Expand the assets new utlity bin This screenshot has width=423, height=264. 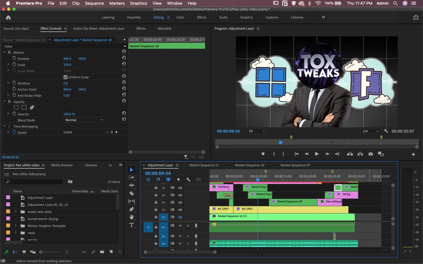pyautogui.click(x=16, y=212)
